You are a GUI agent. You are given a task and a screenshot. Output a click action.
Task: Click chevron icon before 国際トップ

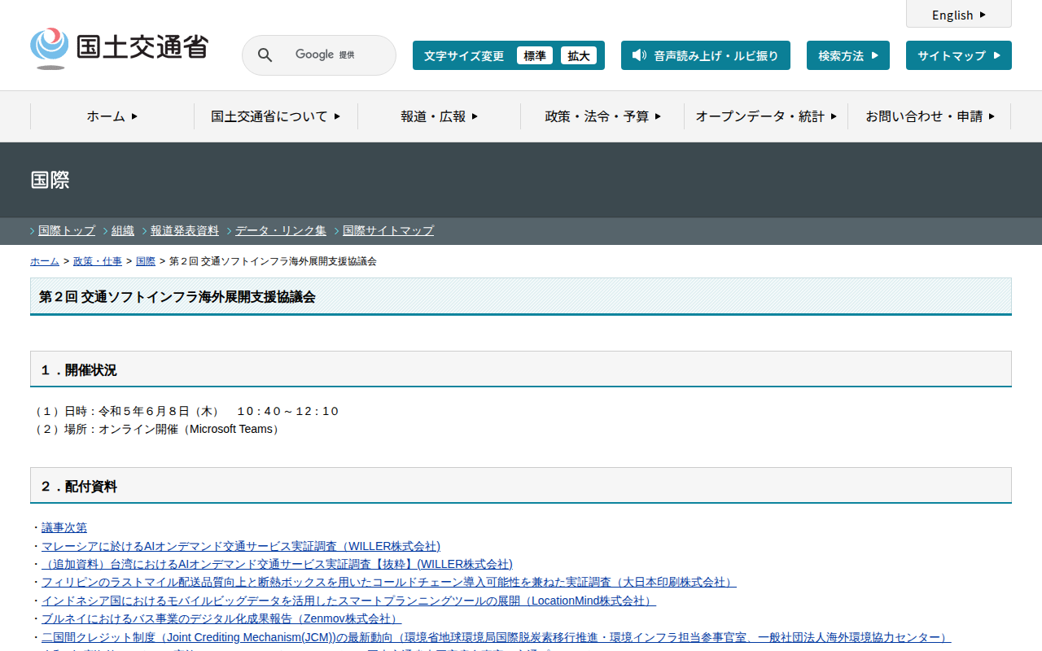click(33, 231)
